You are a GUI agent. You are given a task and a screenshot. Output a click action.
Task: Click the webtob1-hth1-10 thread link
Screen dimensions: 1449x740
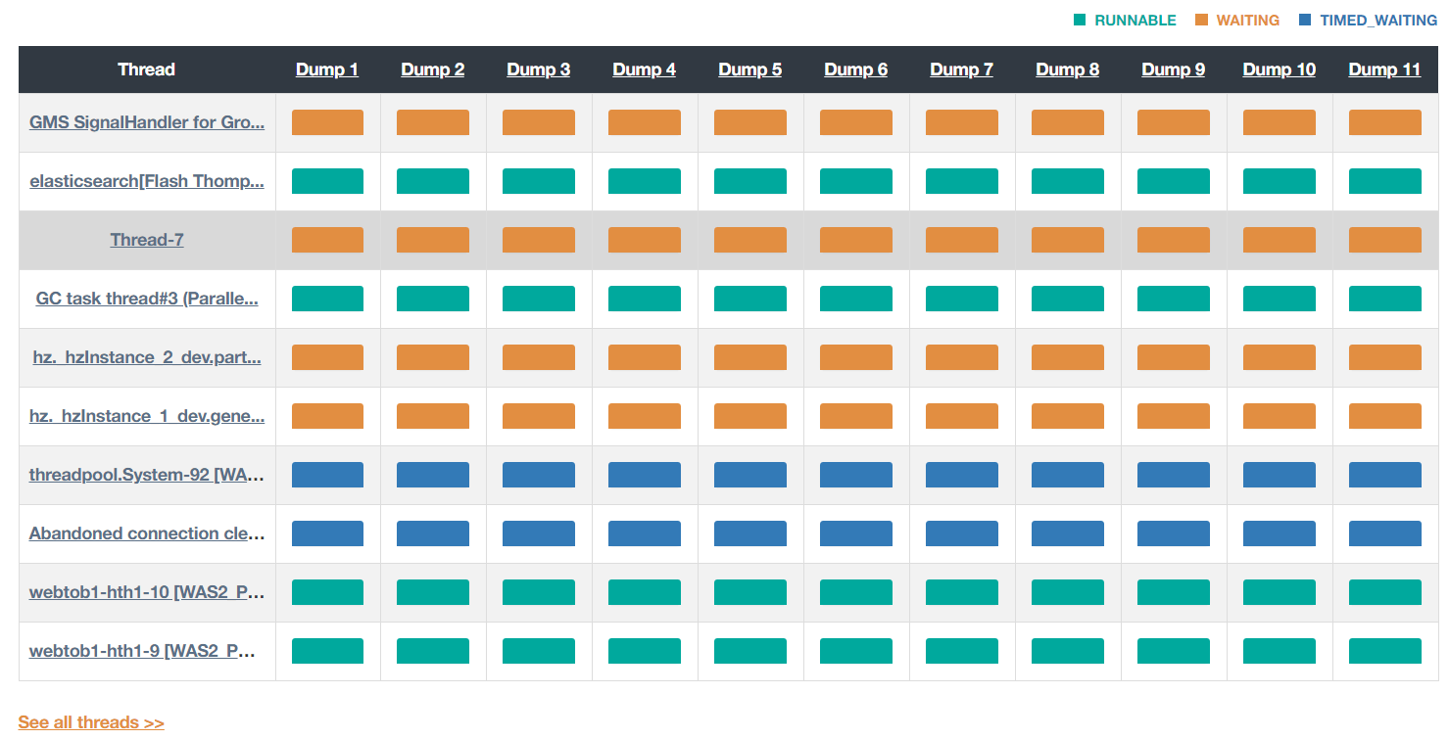147,592
